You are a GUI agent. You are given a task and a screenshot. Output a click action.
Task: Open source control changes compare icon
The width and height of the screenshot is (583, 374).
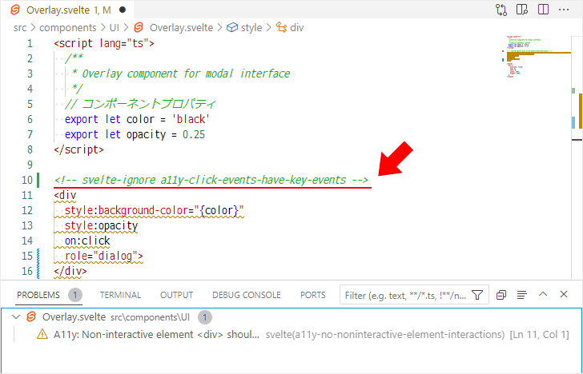[x=501, y=10]
